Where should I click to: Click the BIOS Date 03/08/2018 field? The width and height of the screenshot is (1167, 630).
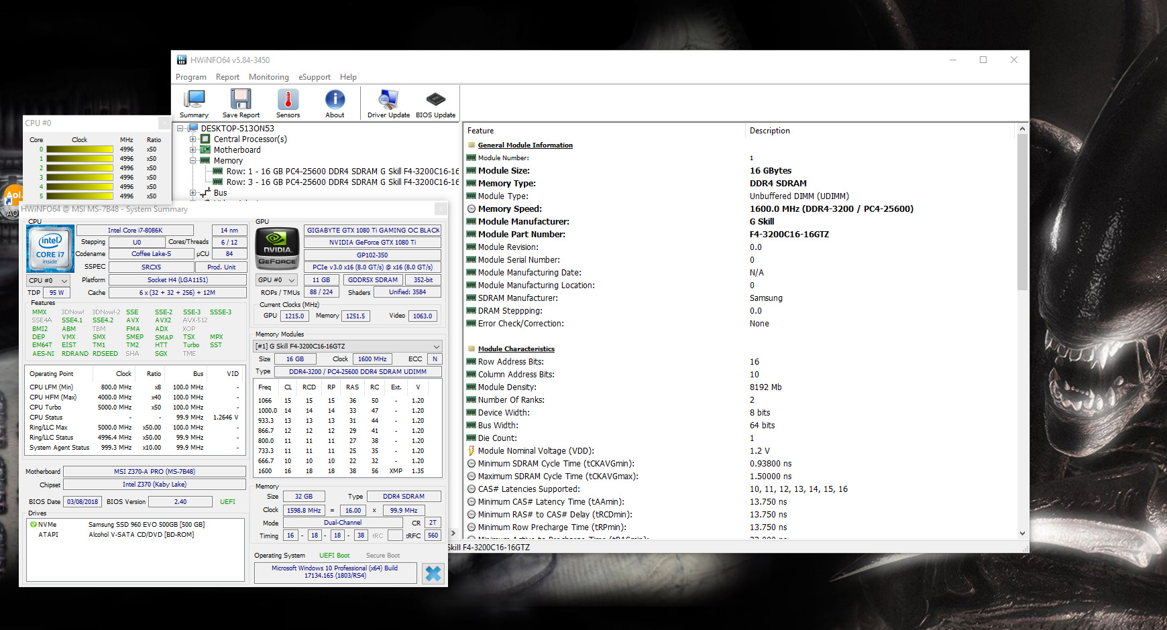[82, 501]
